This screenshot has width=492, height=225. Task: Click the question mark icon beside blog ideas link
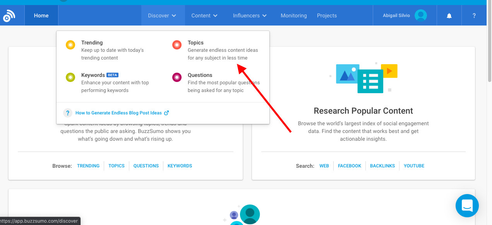[x=68, y=113]
